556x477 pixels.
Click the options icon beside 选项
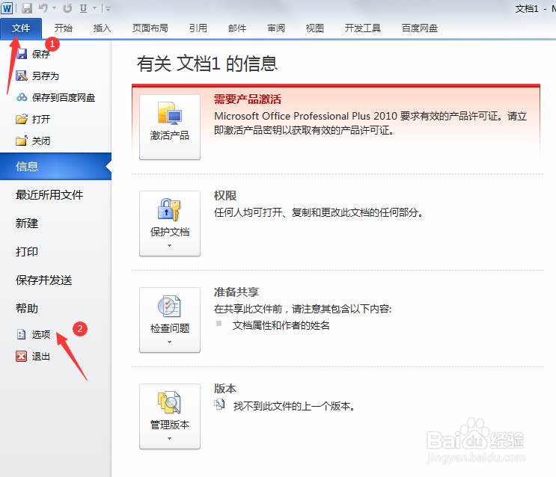21,334
